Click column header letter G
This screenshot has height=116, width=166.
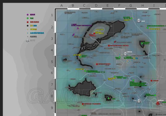131,5
